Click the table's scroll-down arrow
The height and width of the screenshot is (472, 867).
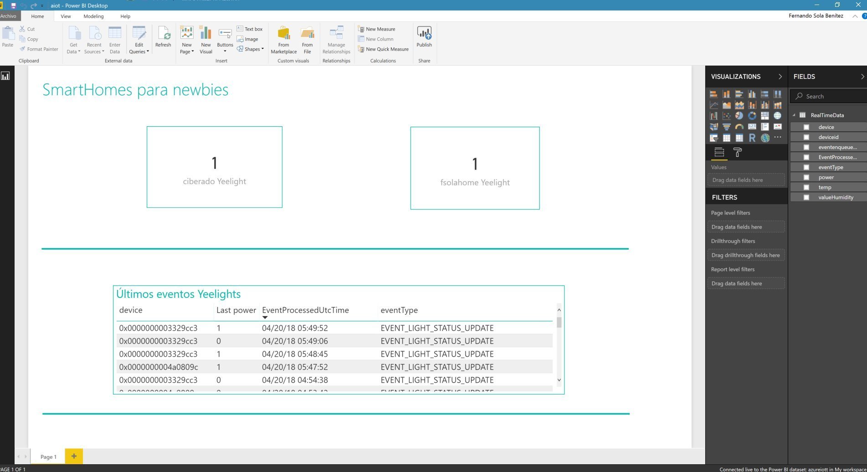pyautogui.click(x=559, y=380)
